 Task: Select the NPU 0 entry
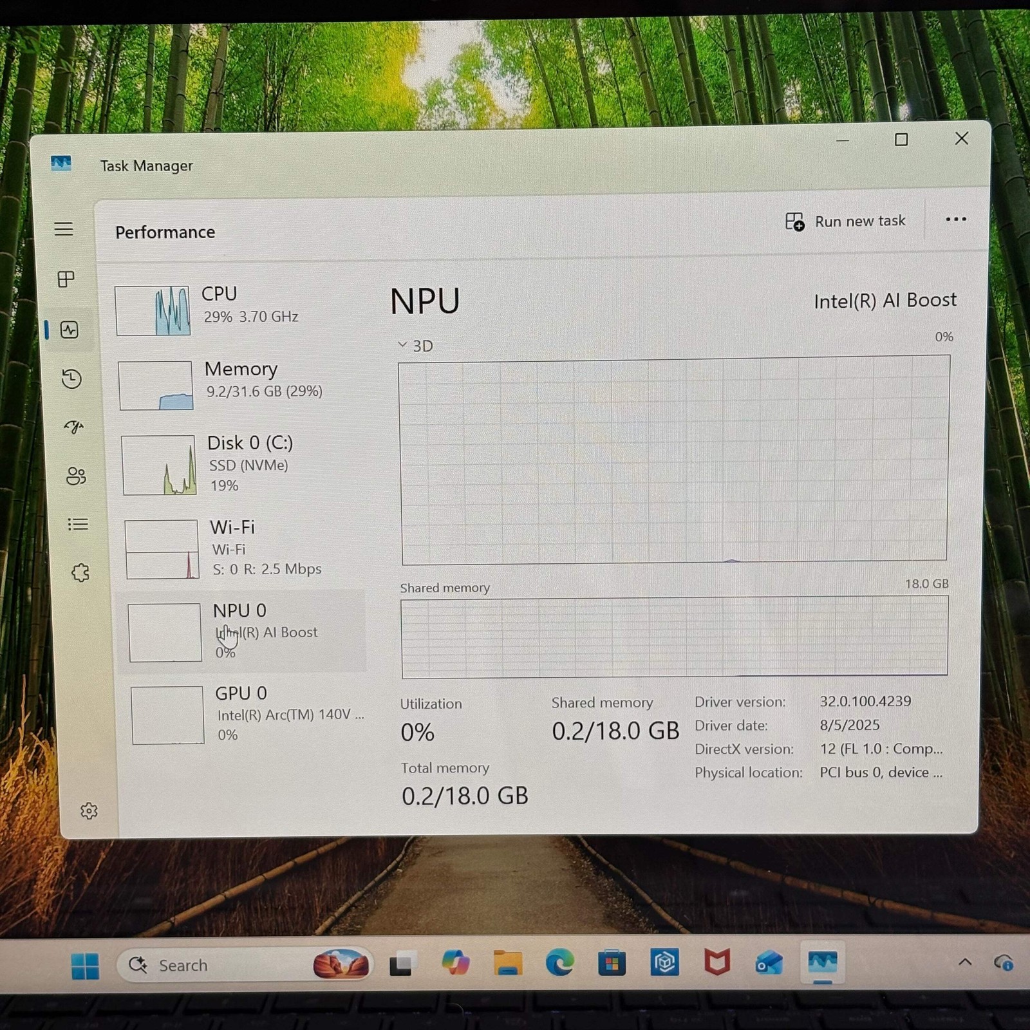coord(241,631)
